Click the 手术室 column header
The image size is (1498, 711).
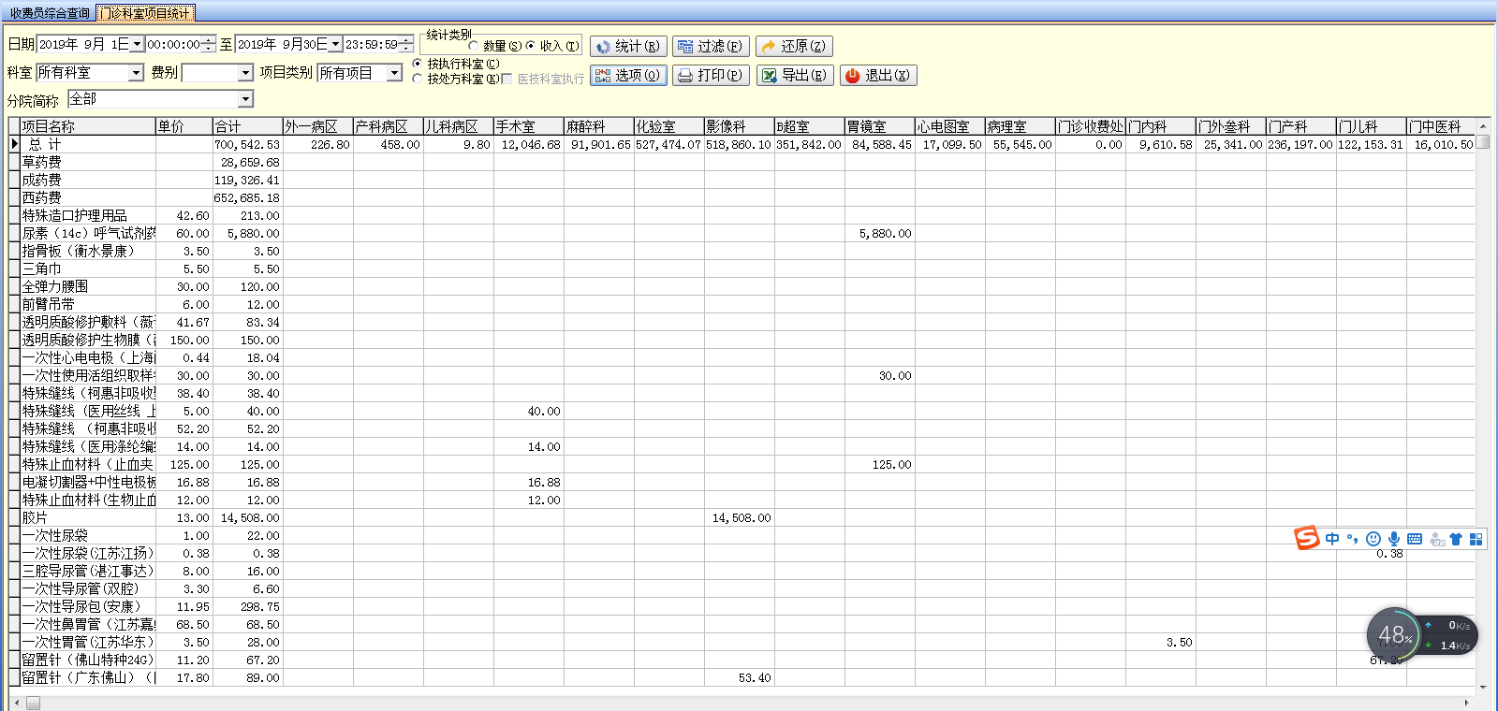[529, 126]
